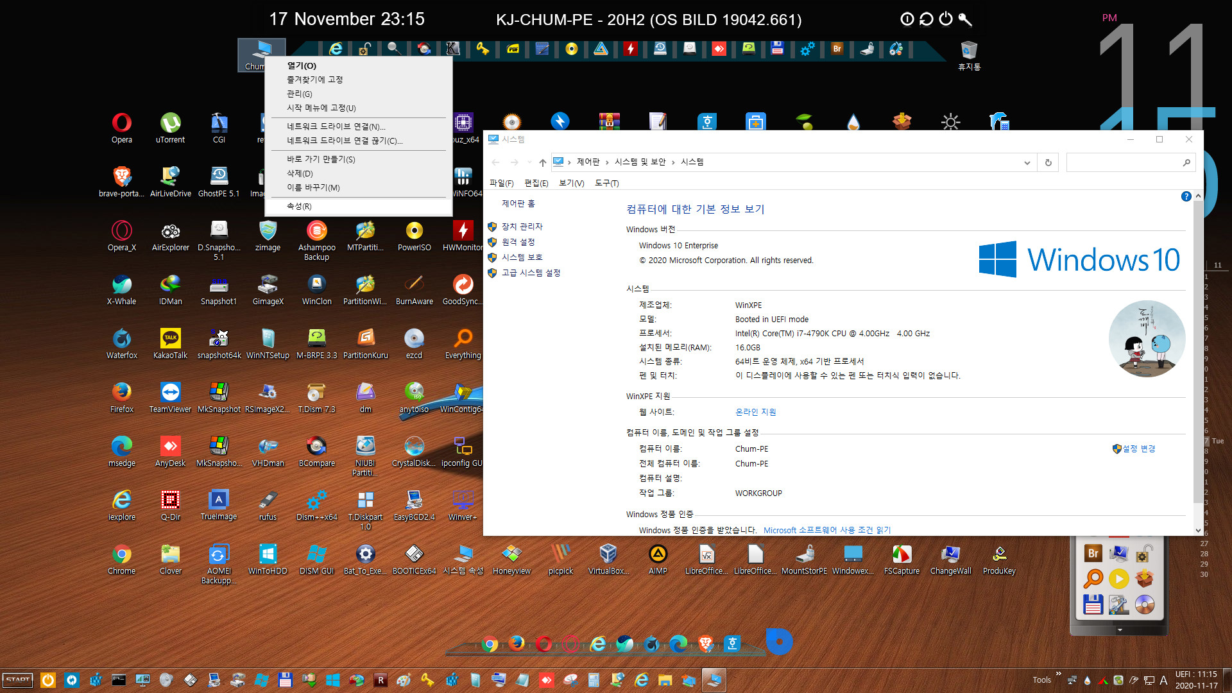Open Microsoft 소프트웨어 사용 조건 읽기 link
Screen dimensions: 1232x693
tap(826, 530)
